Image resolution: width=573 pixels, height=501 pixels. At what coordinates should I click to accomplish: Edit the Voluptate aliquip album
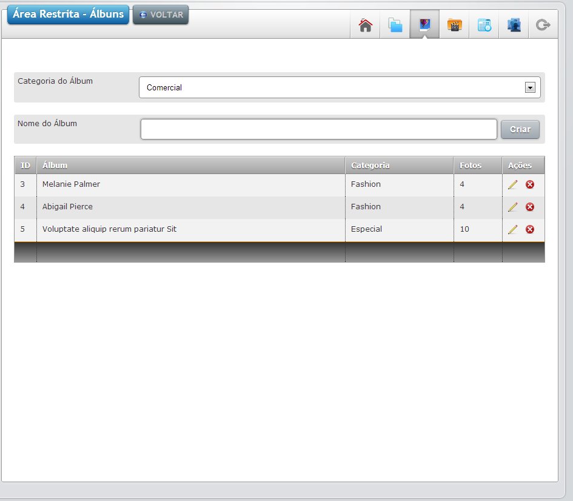[513, 229]
